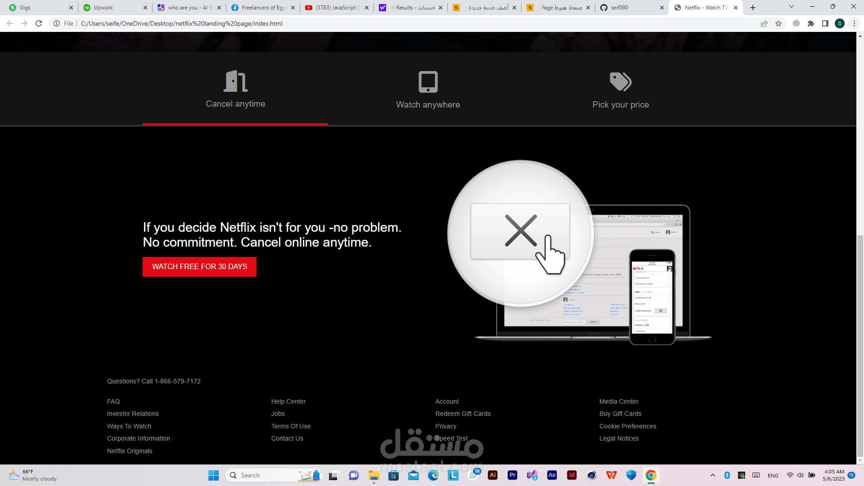Open Adobe Premiere Pro from taskbar
The width and height of the screenshot is (864, 486).
513,475
